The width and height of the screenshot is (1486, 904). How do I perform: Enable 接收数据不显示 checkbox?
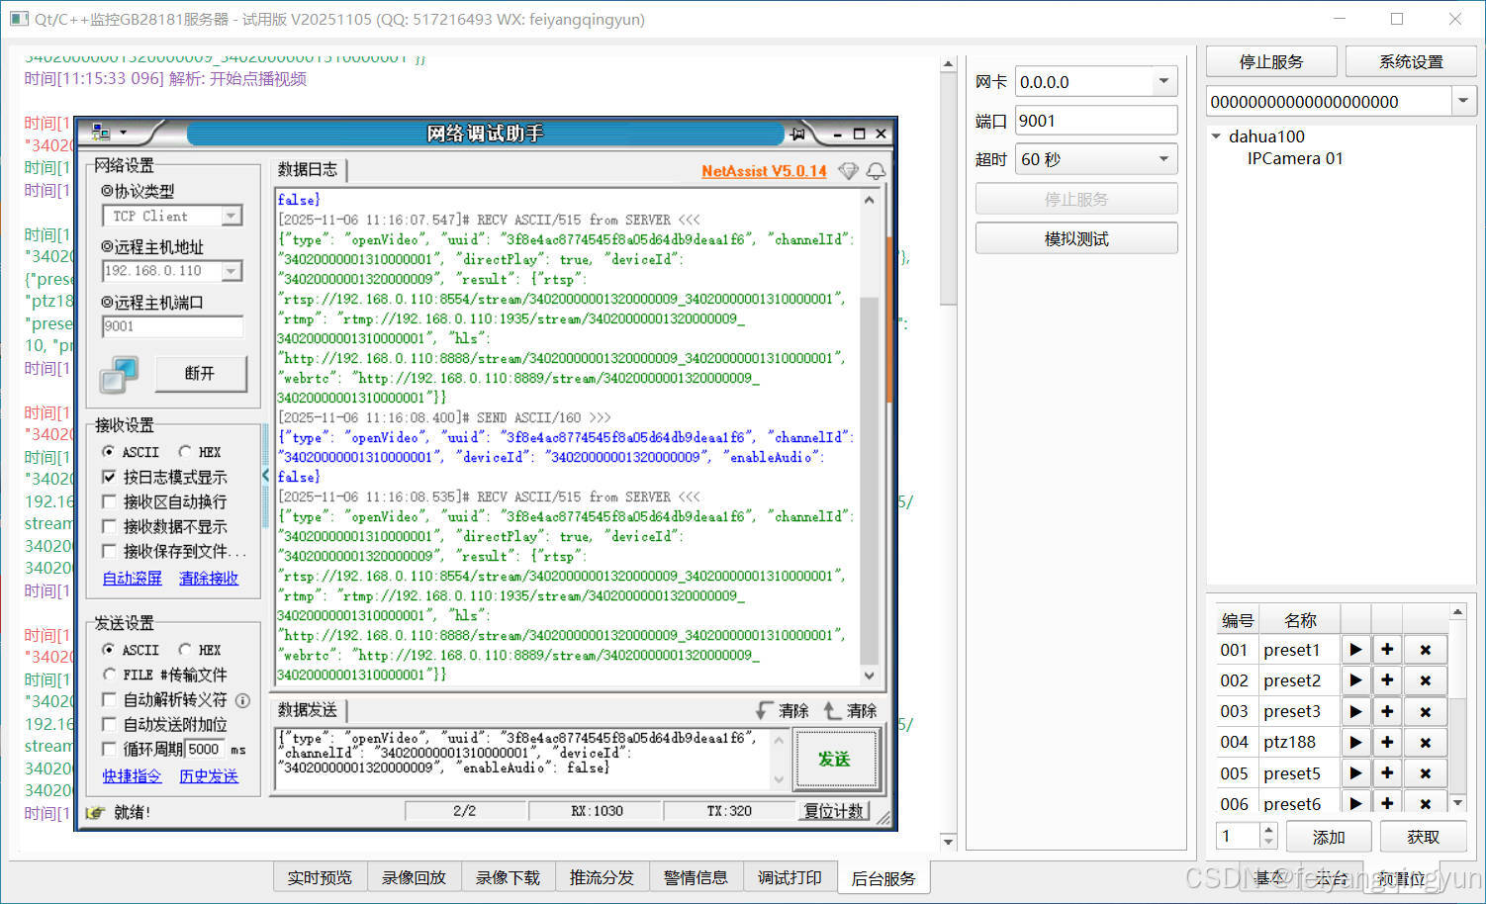(110, 526)
